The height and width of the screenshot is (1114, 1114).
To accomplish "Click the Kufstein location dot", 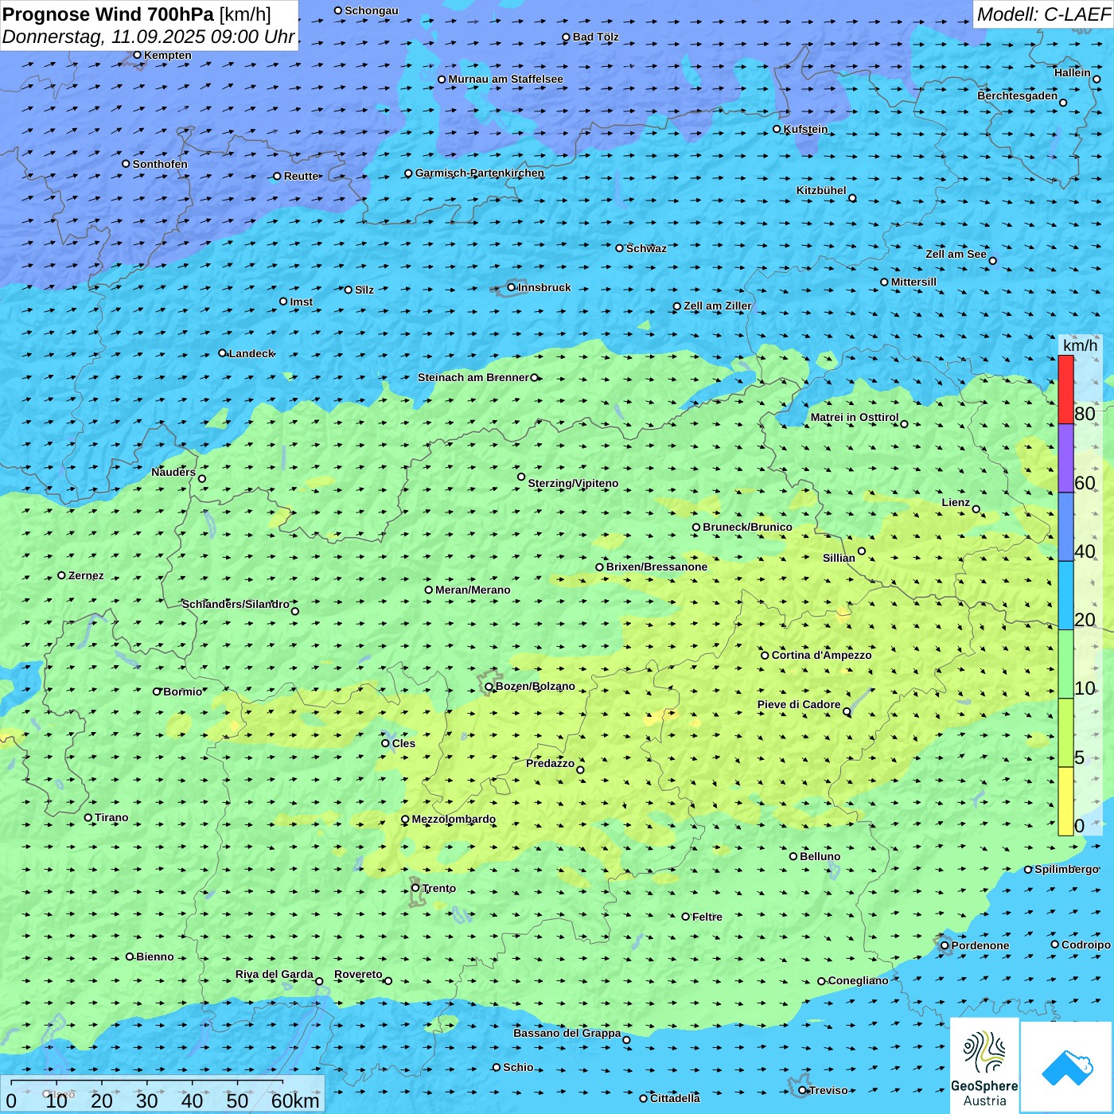I will tap(777, 129).
